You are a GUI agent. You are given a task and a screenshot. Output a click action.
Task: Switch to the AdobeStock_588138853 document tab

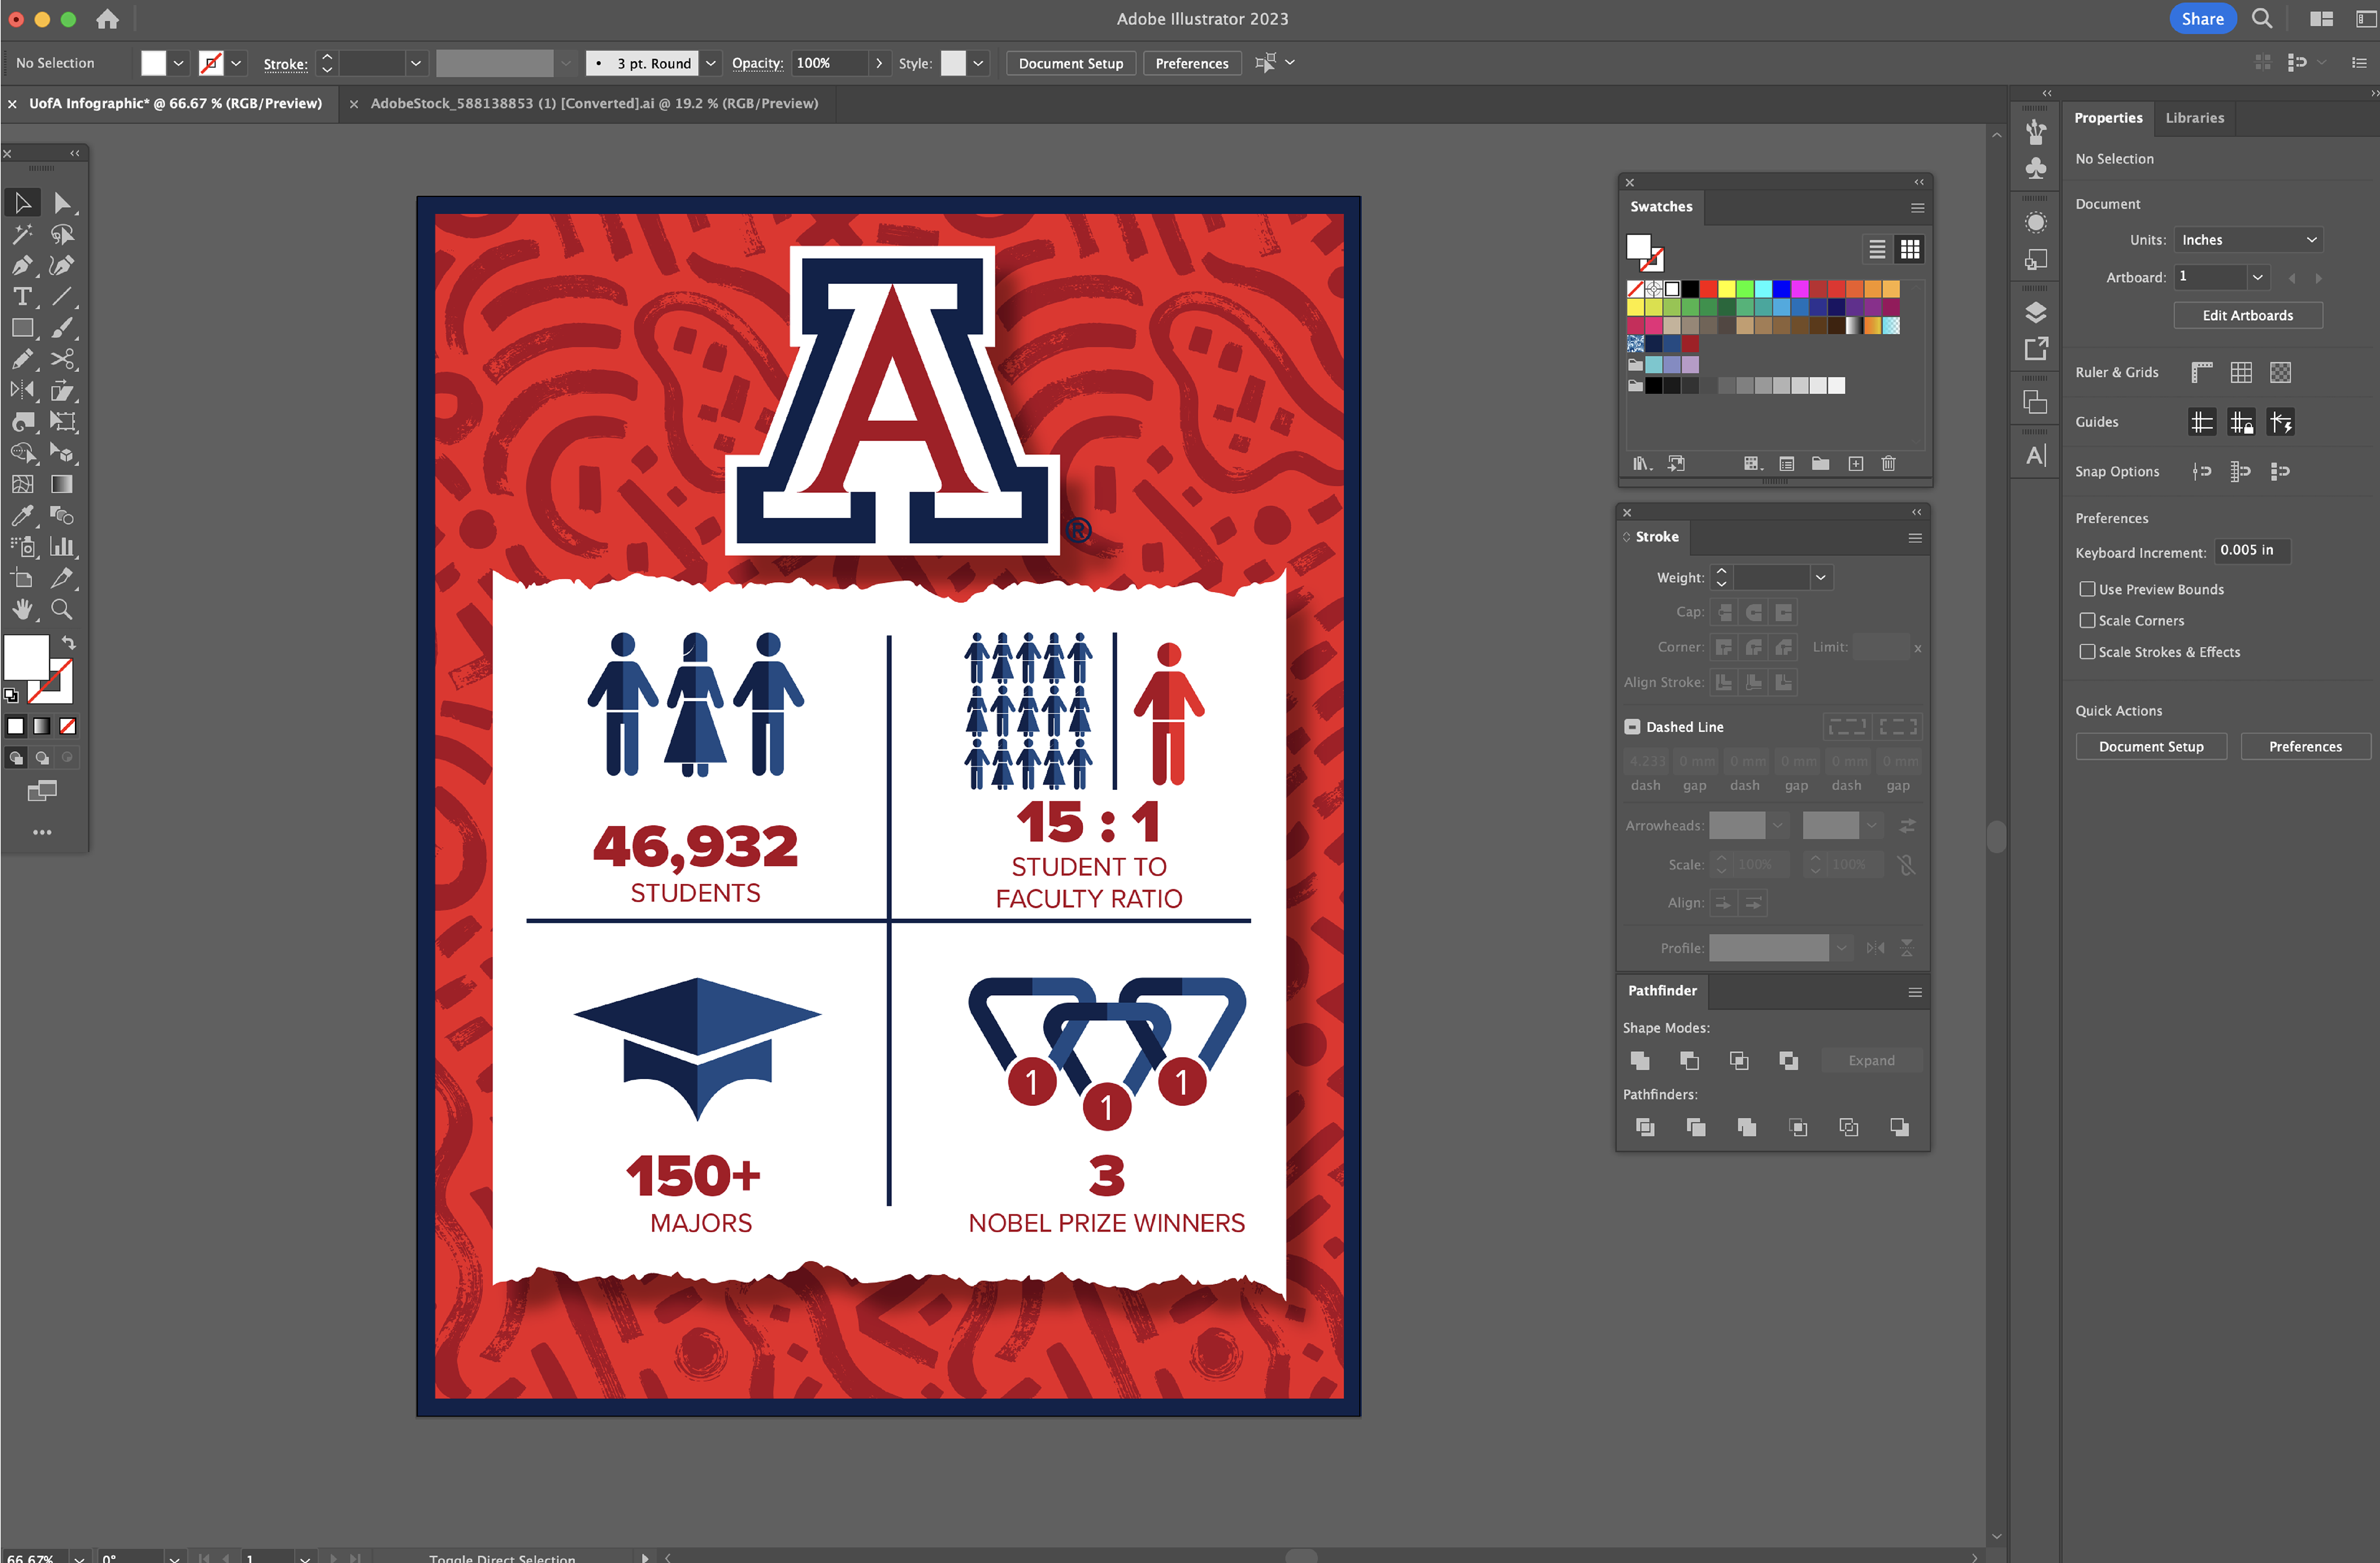click(x=594, y=103)
